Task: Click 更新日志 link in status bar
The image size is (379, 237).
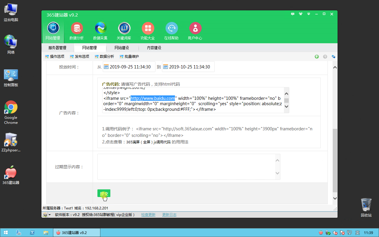Action: click(169, 215)
